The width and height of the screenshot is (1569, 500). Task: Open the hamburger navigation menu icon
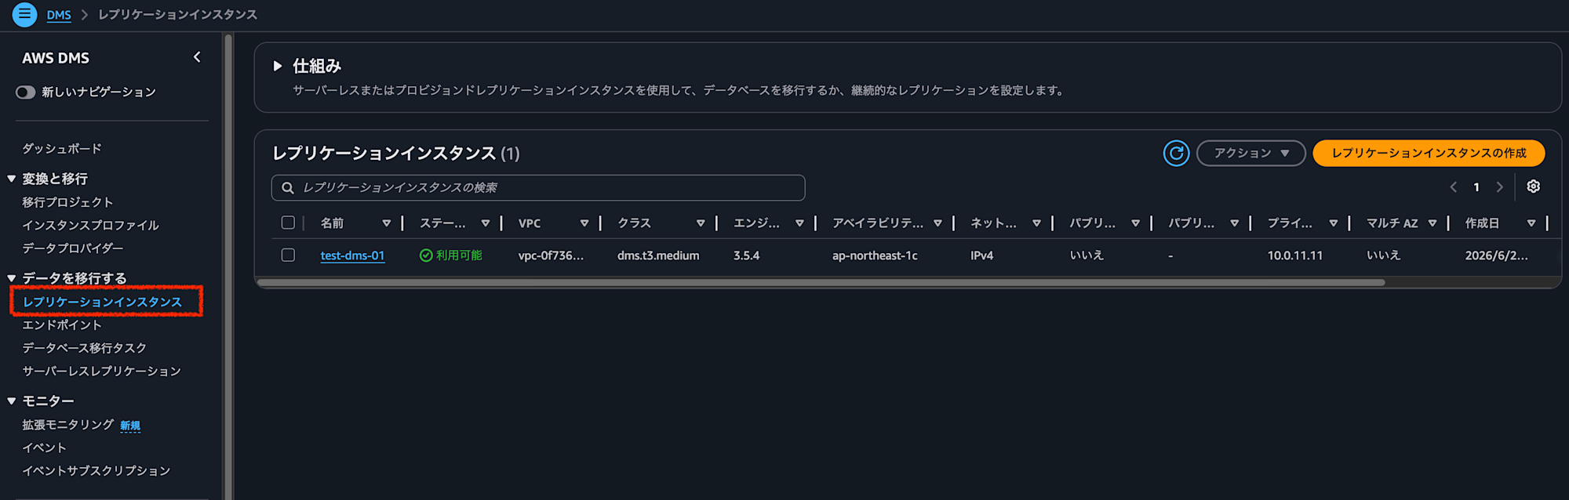click(x=24, y=14)
